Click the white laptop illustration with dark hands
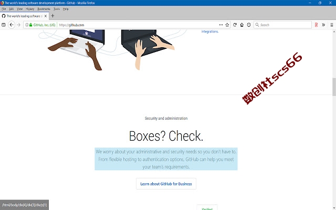 coord(77,50)
